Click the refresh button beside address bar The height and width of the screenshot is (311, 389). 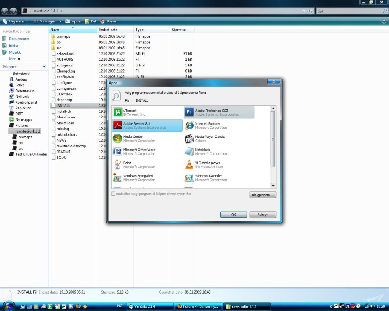[310, 11]
